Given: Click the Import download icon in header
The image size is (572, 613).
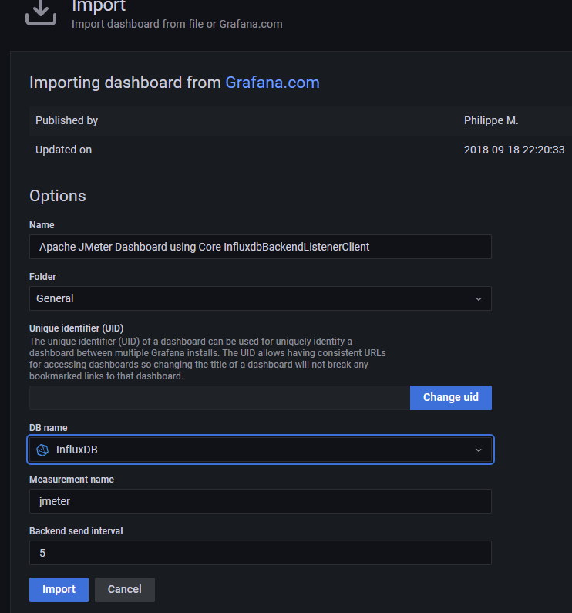Looking at the screenshot, I should pyautogui.click(x=41, y=11).
